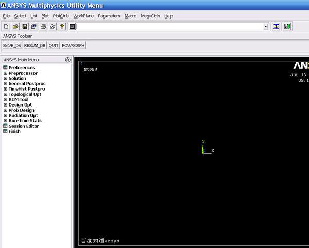The width and height of the screenshot is (309, 248).
Task: Click the Pan-Zoom-Rotate toolbar icon
Action: click(34, 26)
